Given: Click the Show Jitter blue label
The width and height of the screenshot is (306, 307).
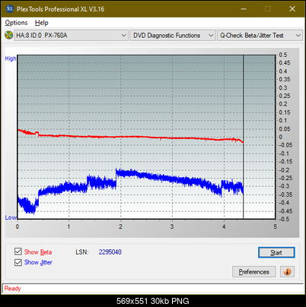Looking at the screenshot, I should point(38,262).
